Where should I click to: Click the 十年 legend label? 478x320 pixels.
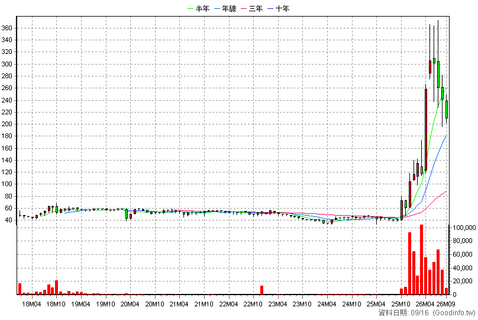pyautogui.click(x=282, y=8)
